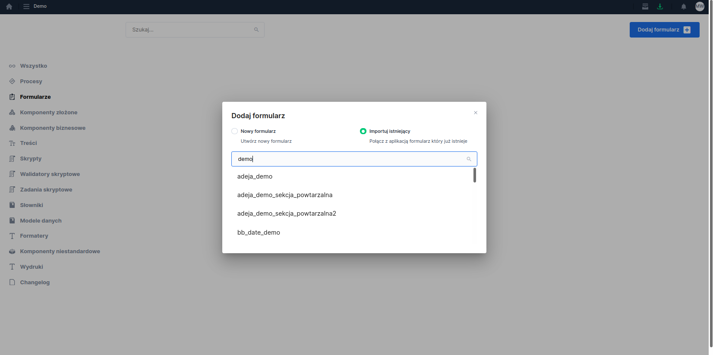Open Modele danych sidebar section
This screenshot has height=355, width=713.
pyautogui.click(x=41, y=221)
